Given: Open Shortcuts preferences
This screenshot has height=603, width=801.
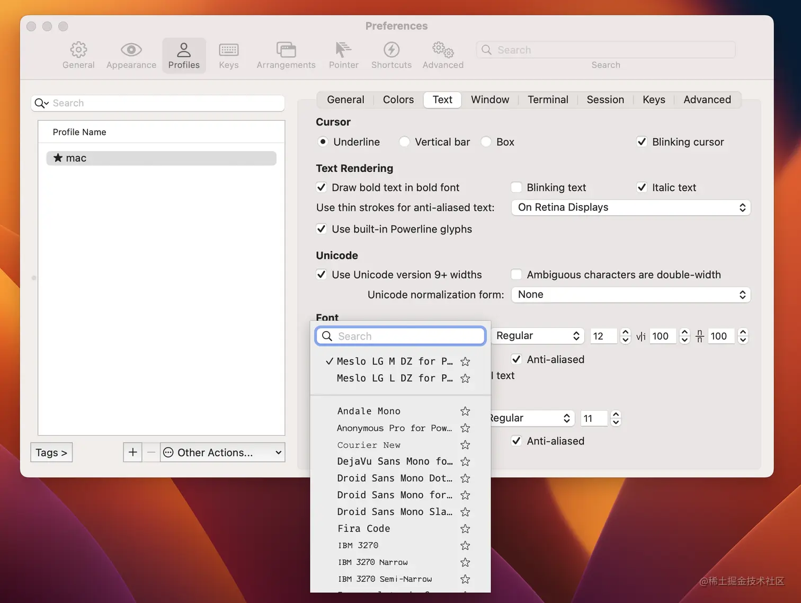Looking at the screenshot, I should 391,55.
